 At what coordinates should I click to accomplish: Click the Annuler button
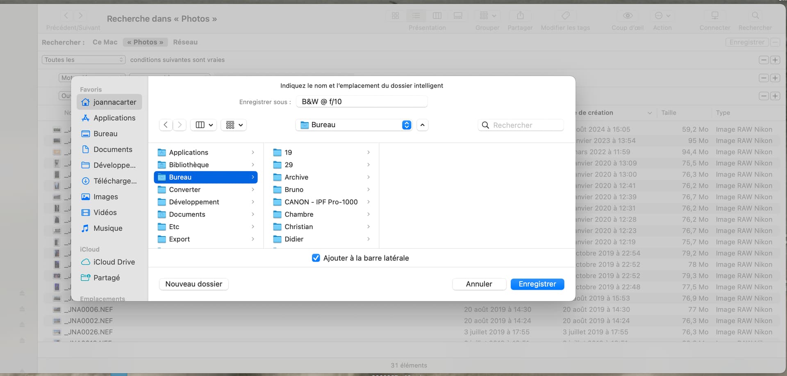(479, 284)
